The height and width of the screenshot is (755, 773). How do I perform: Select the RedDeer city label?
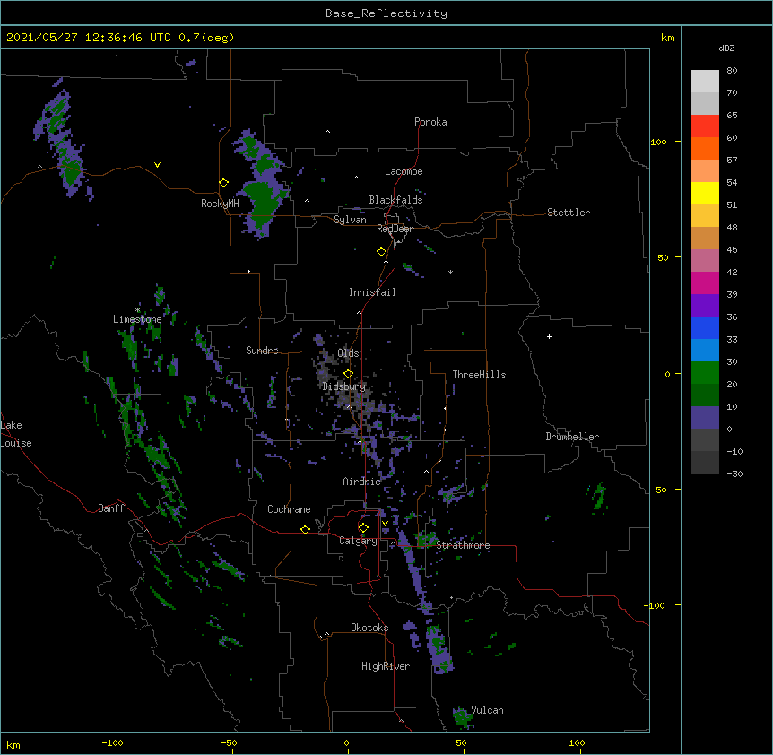(x=395, y=229)
